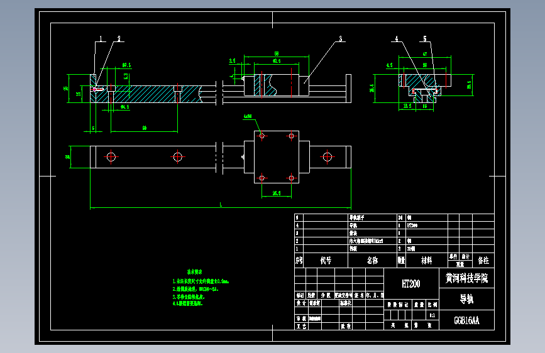Click the 分区 cell in title block
This screenshot has width=545, height=353.
[x=326, y=295]
